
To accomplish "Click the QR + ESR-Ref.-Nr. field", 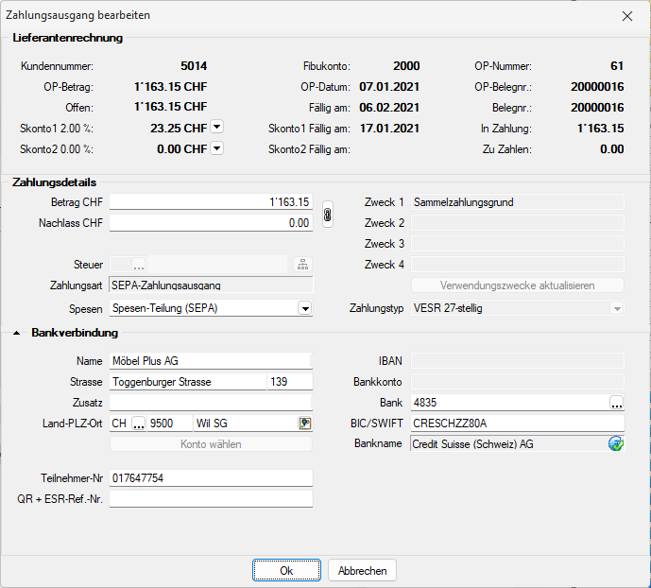I will (x=211, y=498).
